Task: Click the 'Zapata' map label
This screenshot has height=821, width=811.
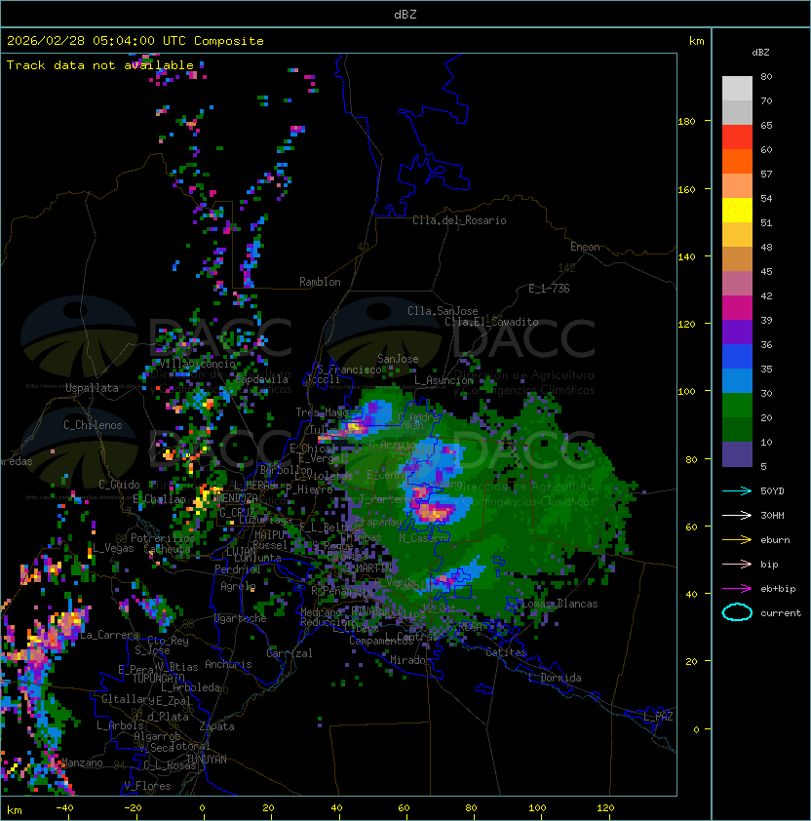Action: (216, 726)
